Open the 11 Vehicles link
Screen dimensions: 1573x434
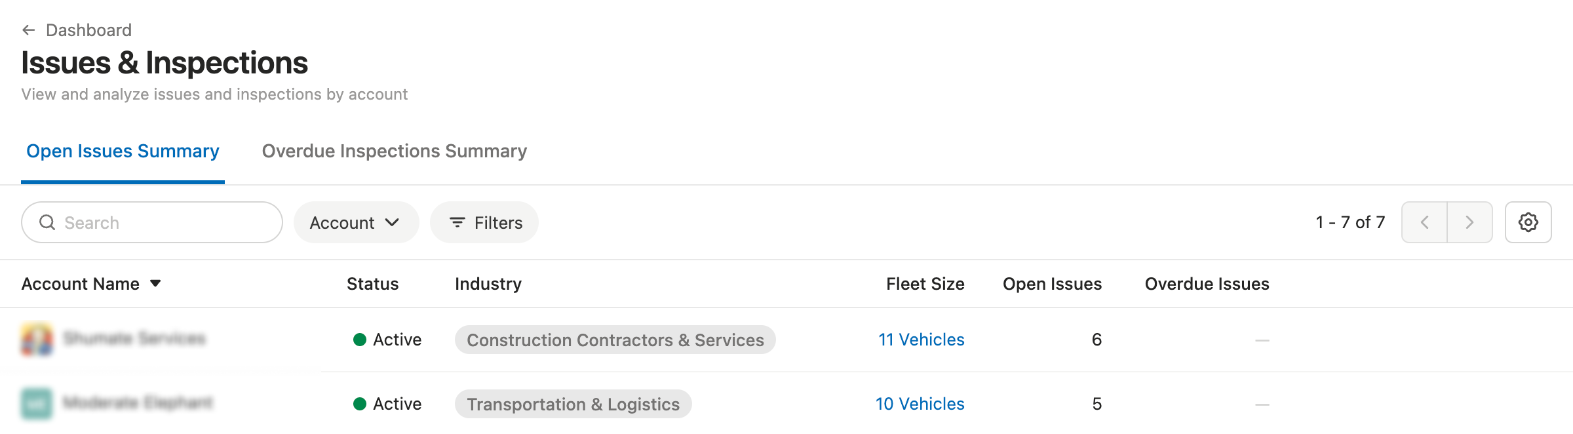pyautogui.click(x=921, y=340)
